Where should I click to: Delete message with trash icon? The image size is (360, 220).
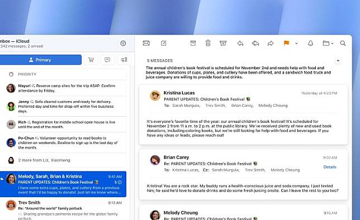(208, 43)
